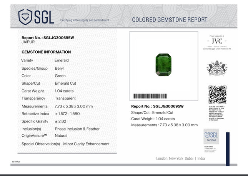Click the value 'Transparent'
The image size is (248, 176).
click(x=65, y=98)
